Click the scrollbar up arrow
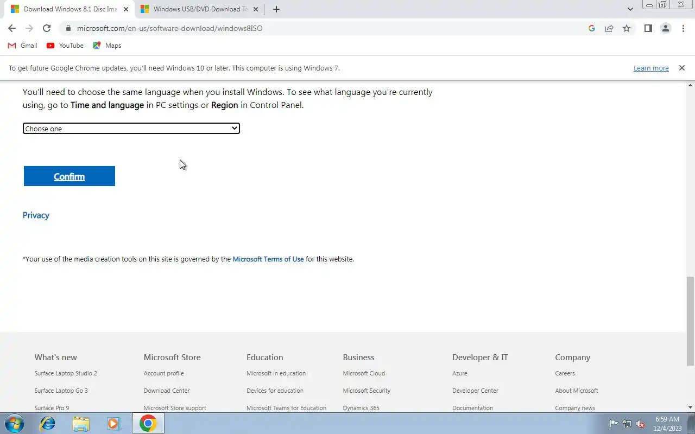 coord(691,86)
